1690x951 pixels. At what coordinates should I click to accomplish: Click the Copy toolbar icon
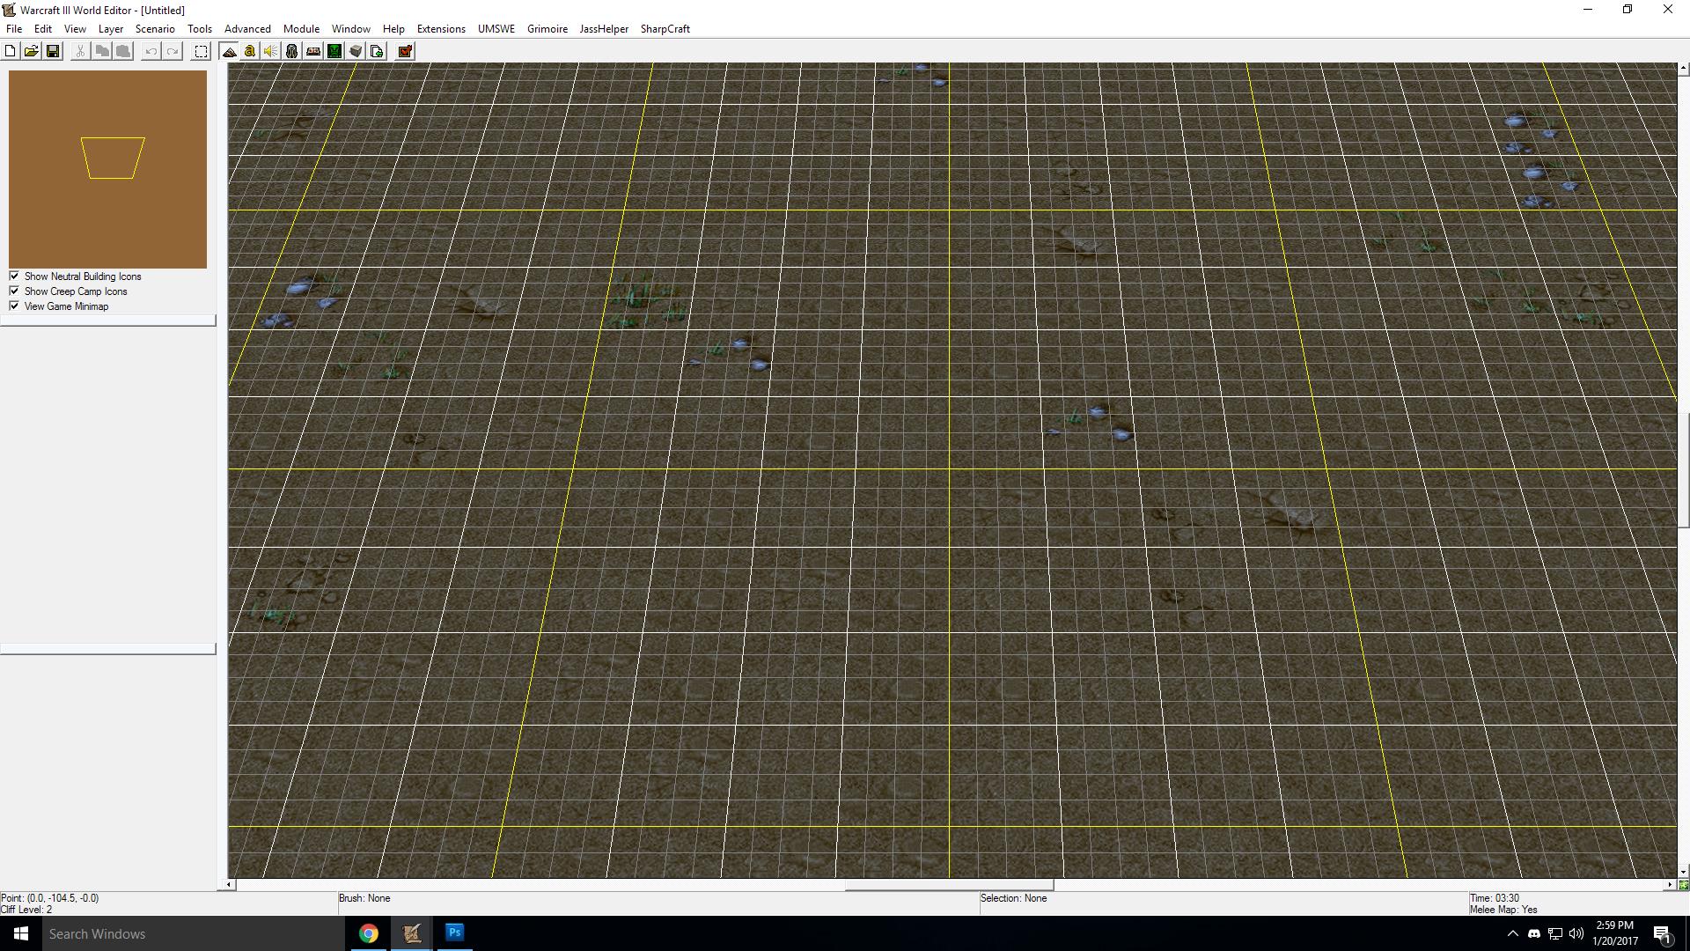pyautogui.click(x=102, y=51)
